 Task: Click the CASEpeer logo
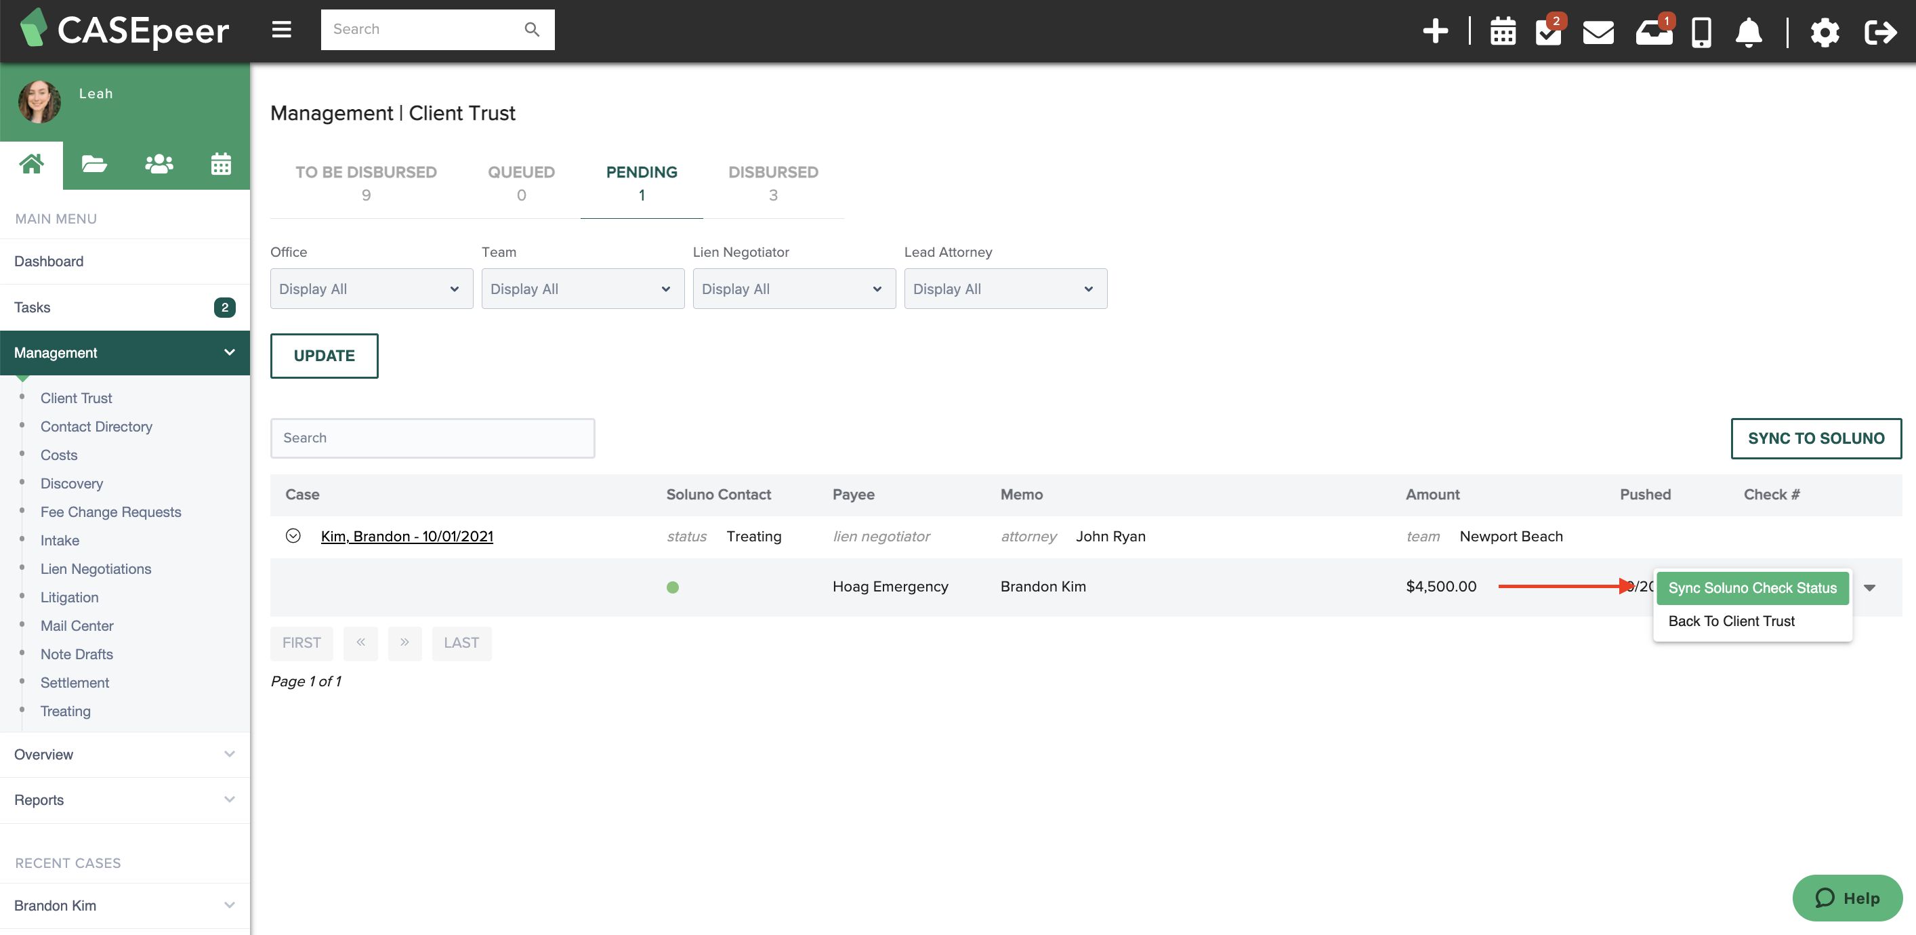click(x=124, y=30)
